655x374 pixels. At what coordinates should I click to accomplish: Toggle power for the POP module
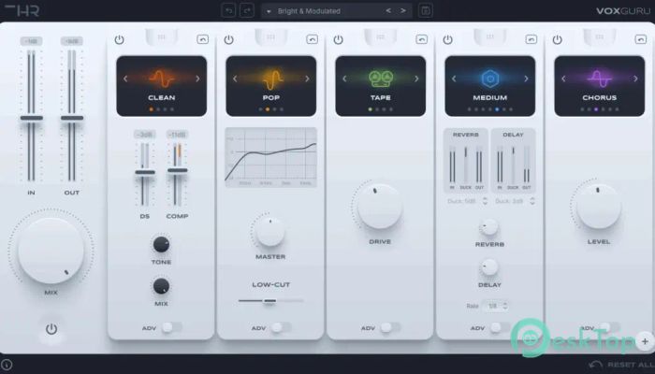(228, 39)
